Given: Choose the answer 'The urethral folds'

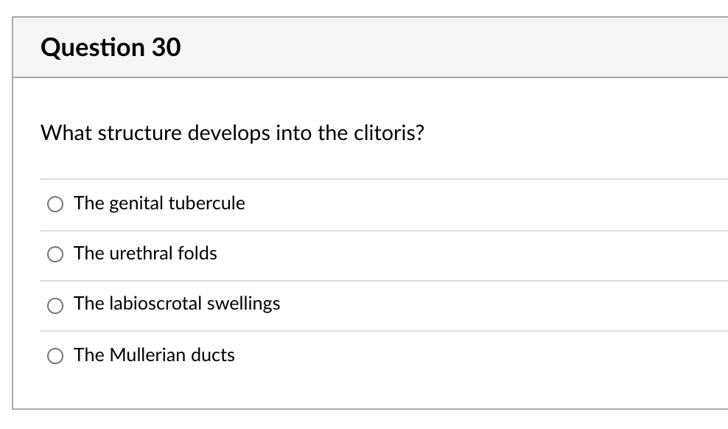Looking at the screenshot, I should (145, 254).
